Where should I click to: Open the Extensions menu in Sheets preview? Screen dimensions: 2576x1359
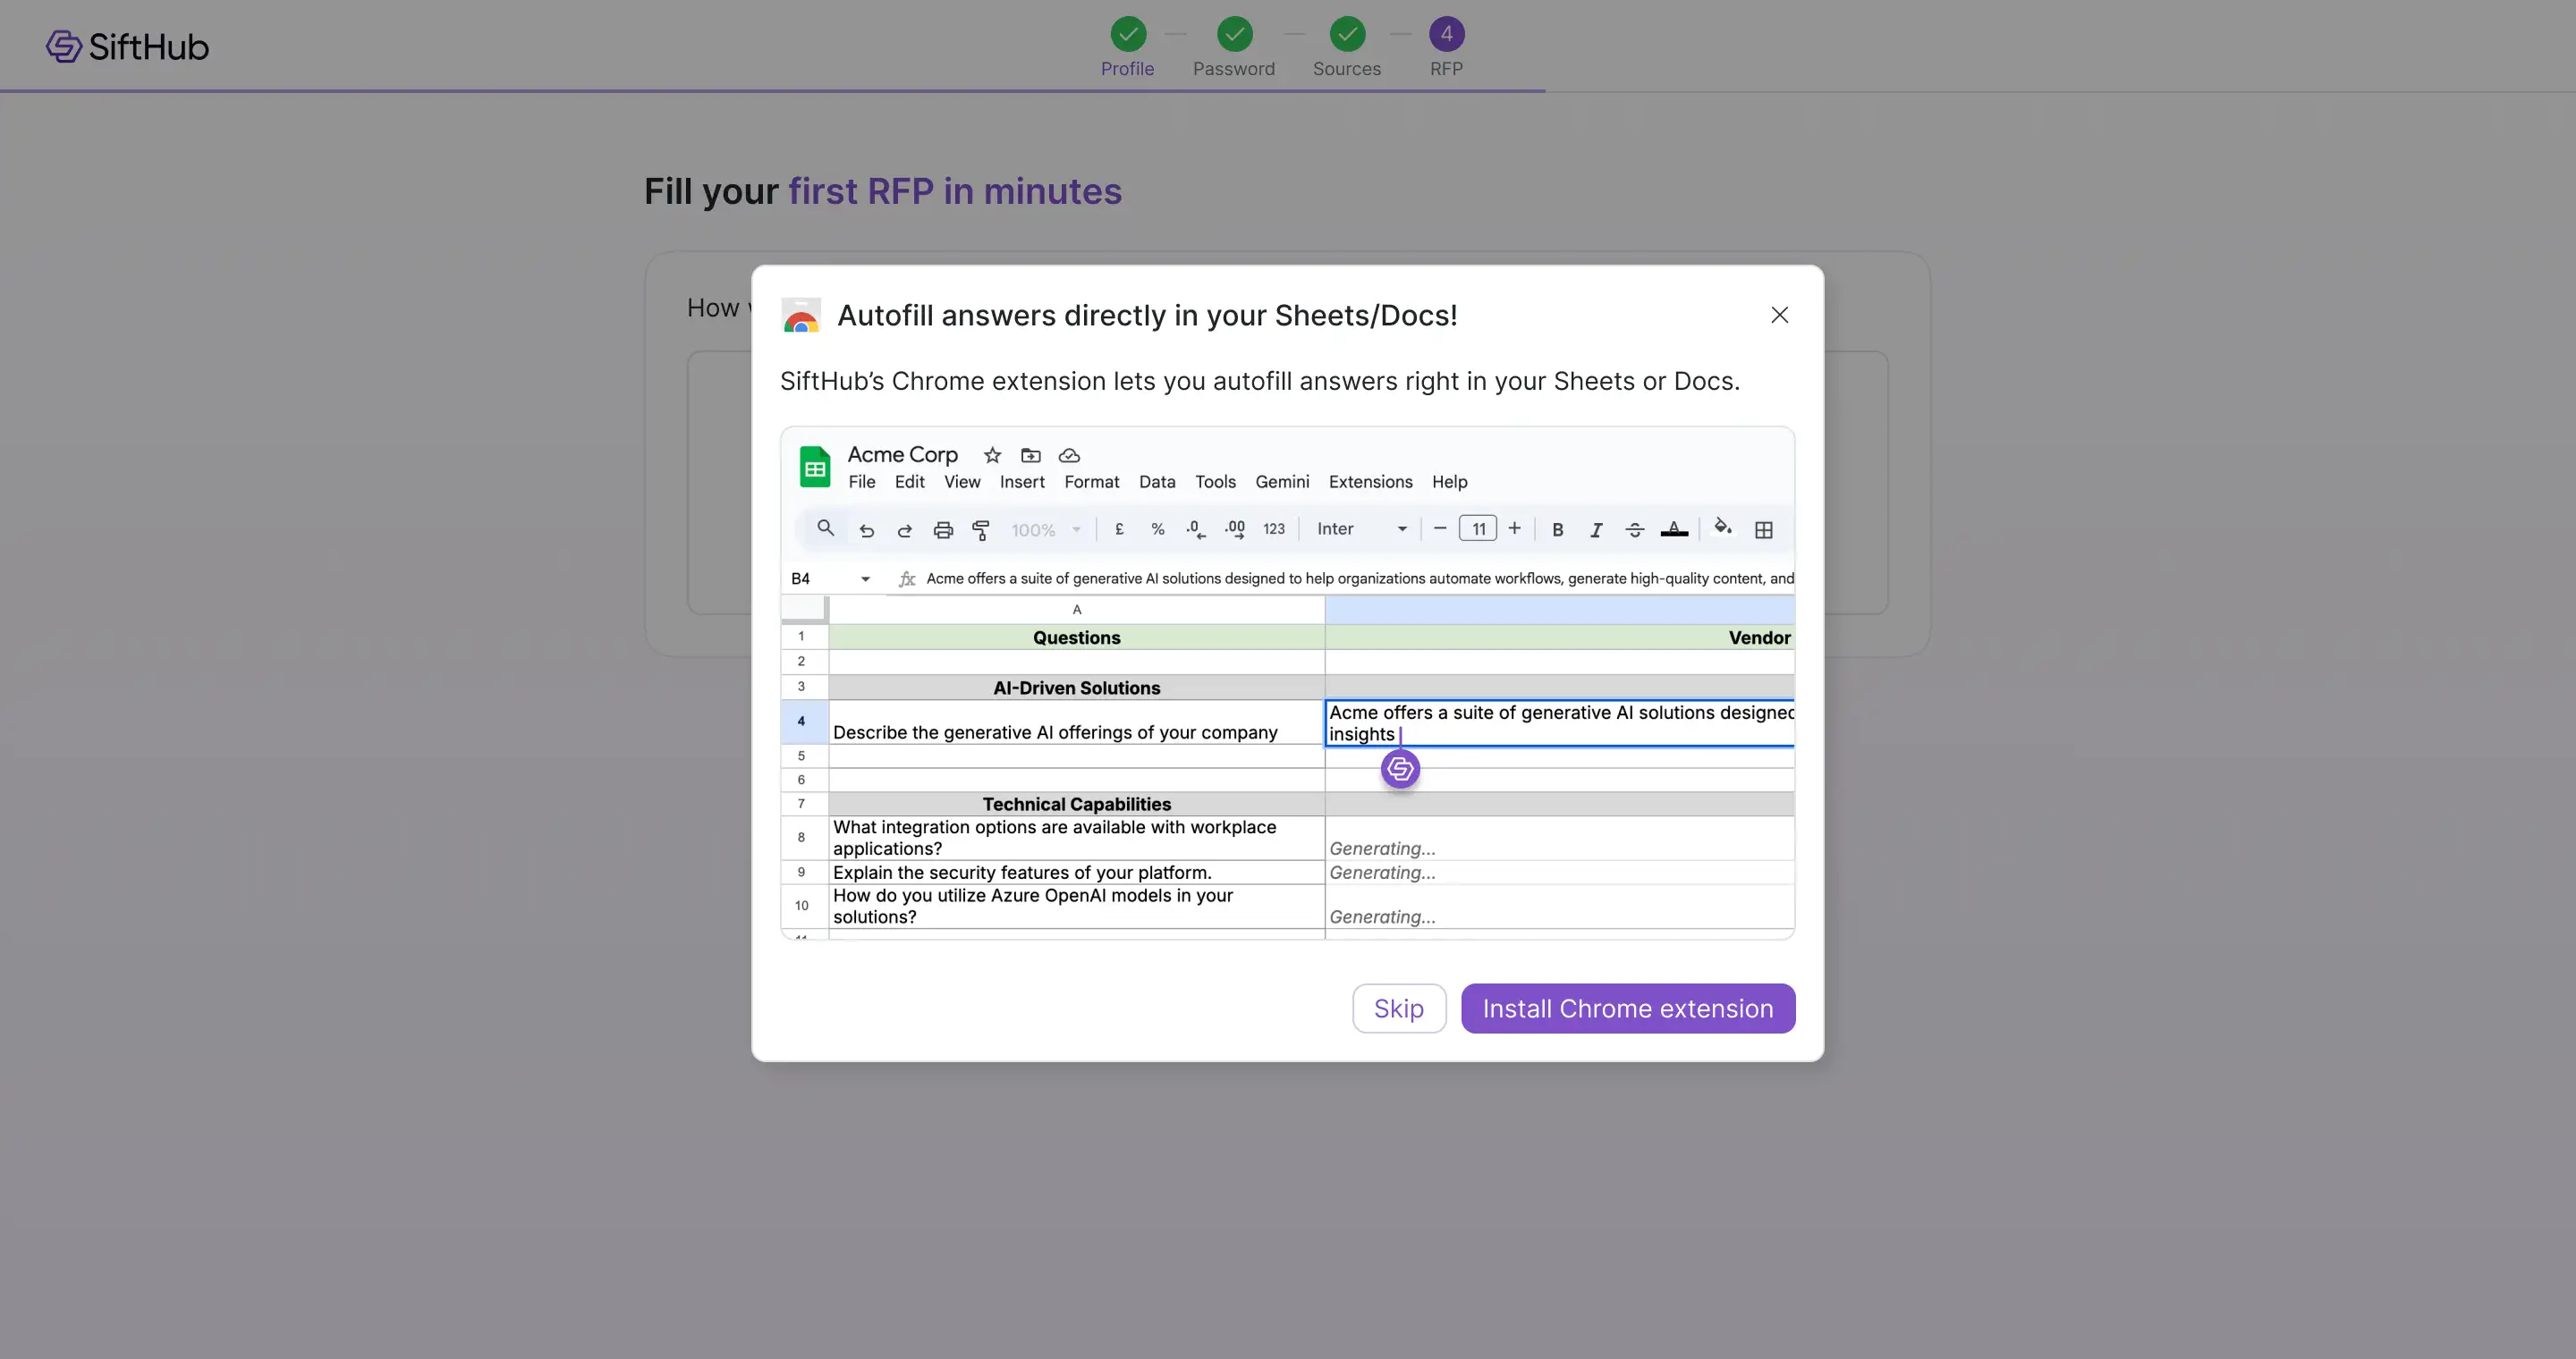tap(1370, 482)
